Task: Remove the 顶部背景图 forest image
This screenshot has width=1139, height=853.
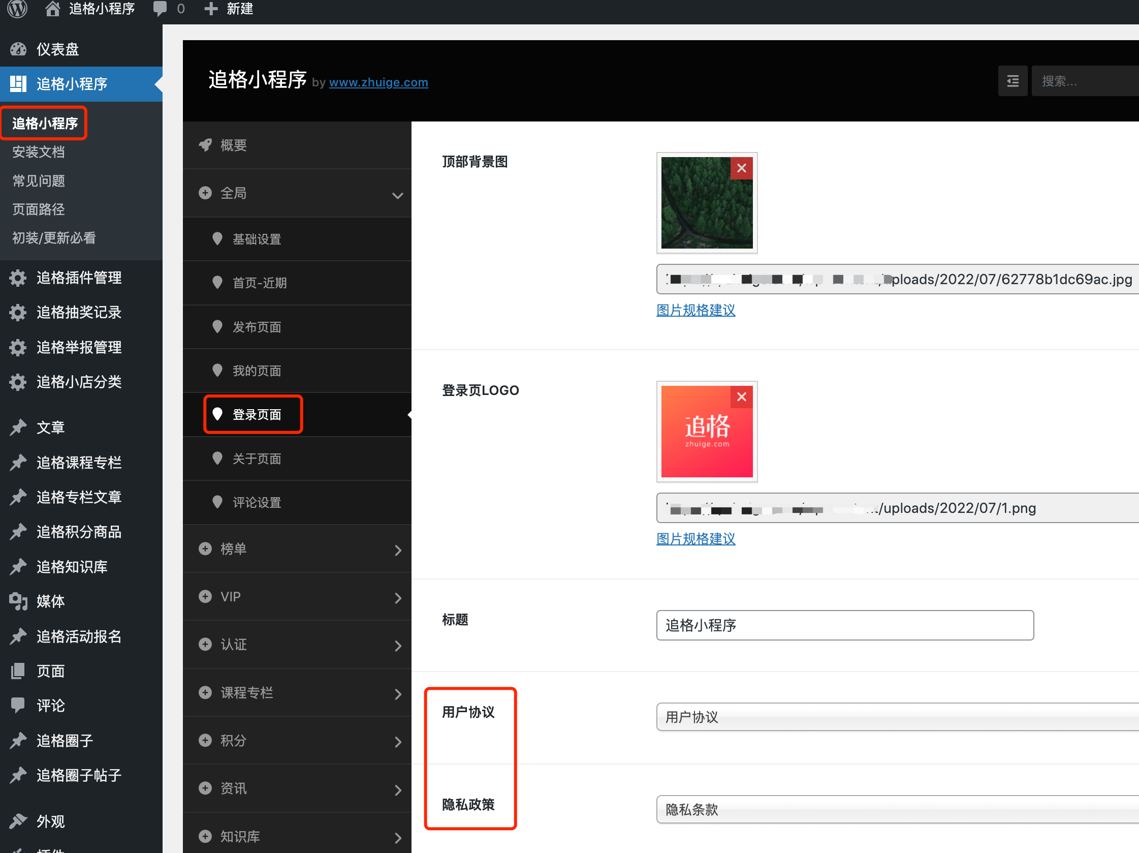Action: click(x=742, y=168)
